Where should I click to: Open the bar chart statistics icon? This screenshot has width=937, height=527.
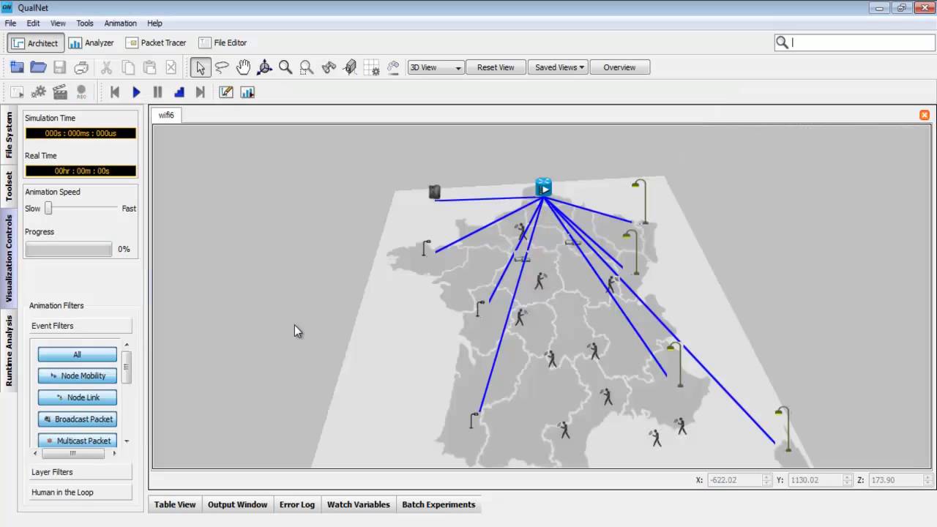(247, 92)
